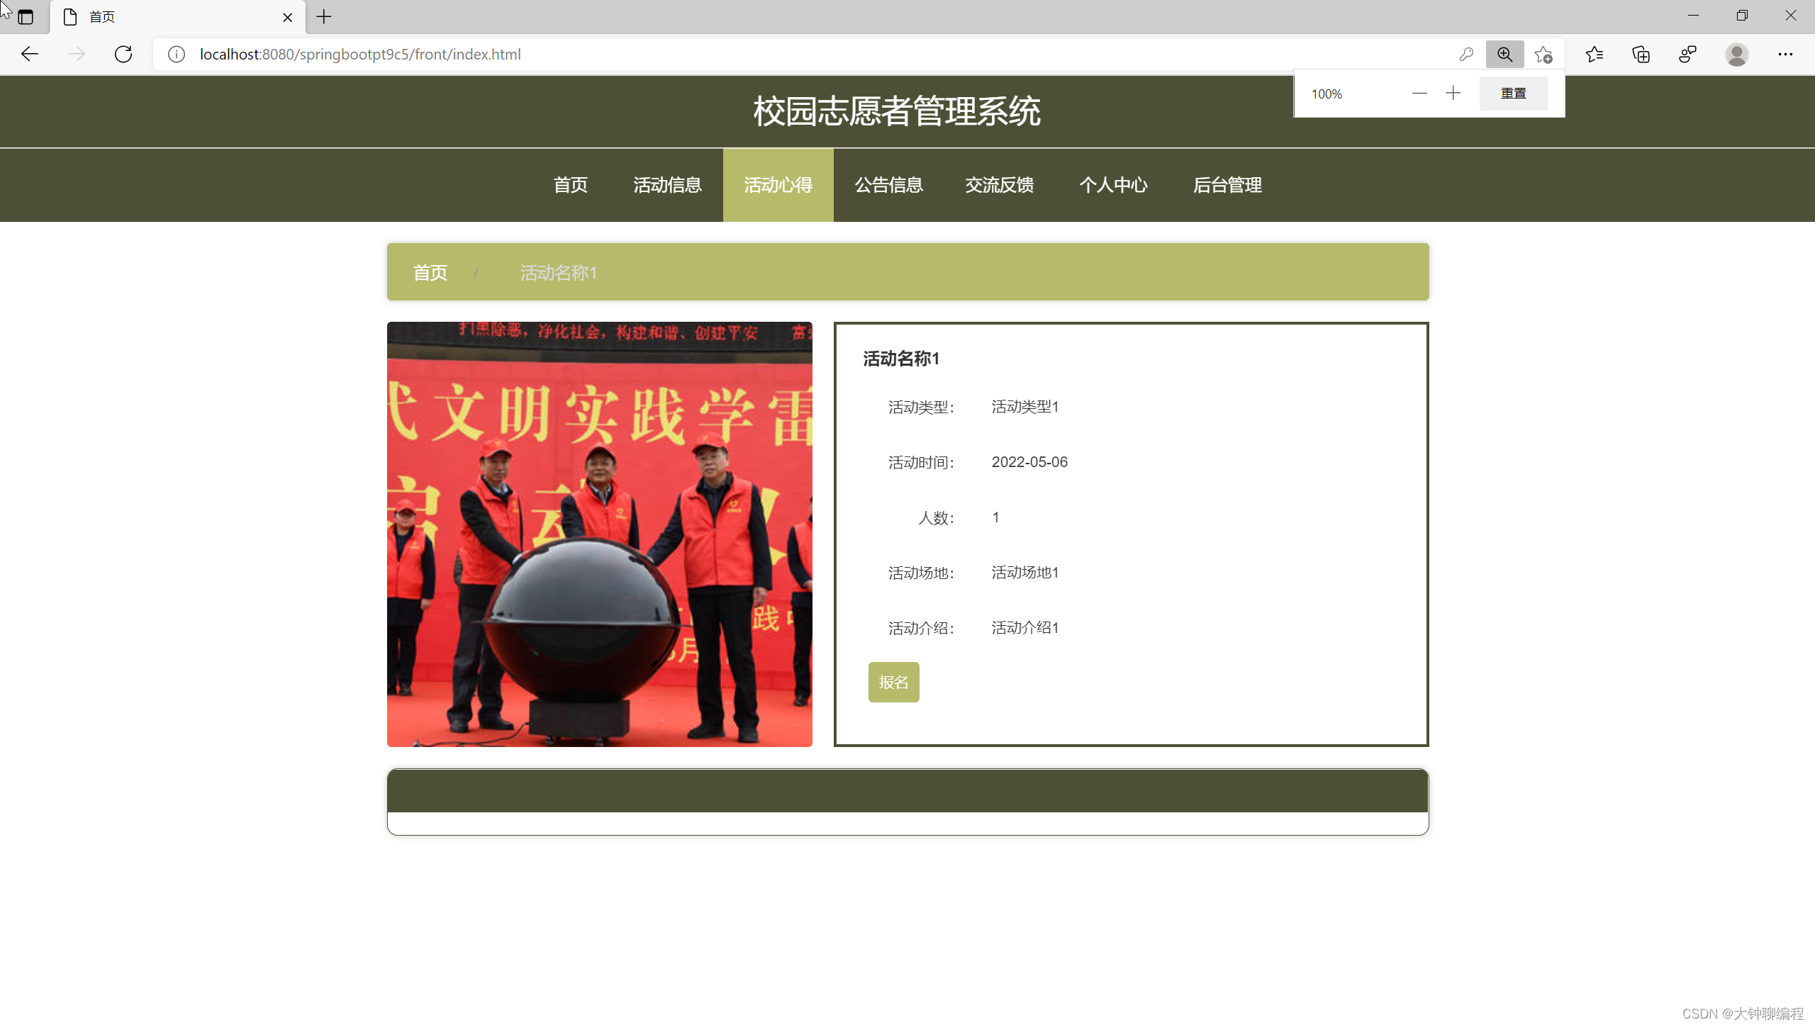
Task: Go to 首页 via the breadcrumb link
Action: point(430,272)
